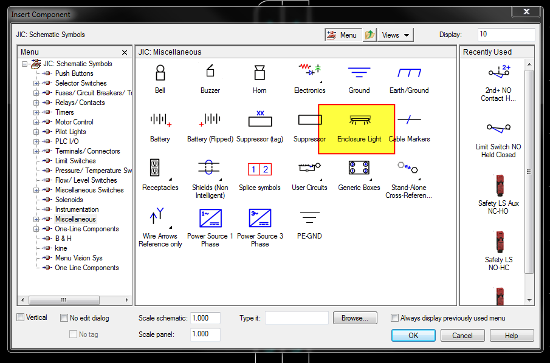Browse for a symbol file
The image size is (550, 363).
(355, 318)
